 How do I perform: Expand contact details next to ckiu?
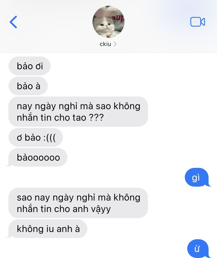click(115, 44)
